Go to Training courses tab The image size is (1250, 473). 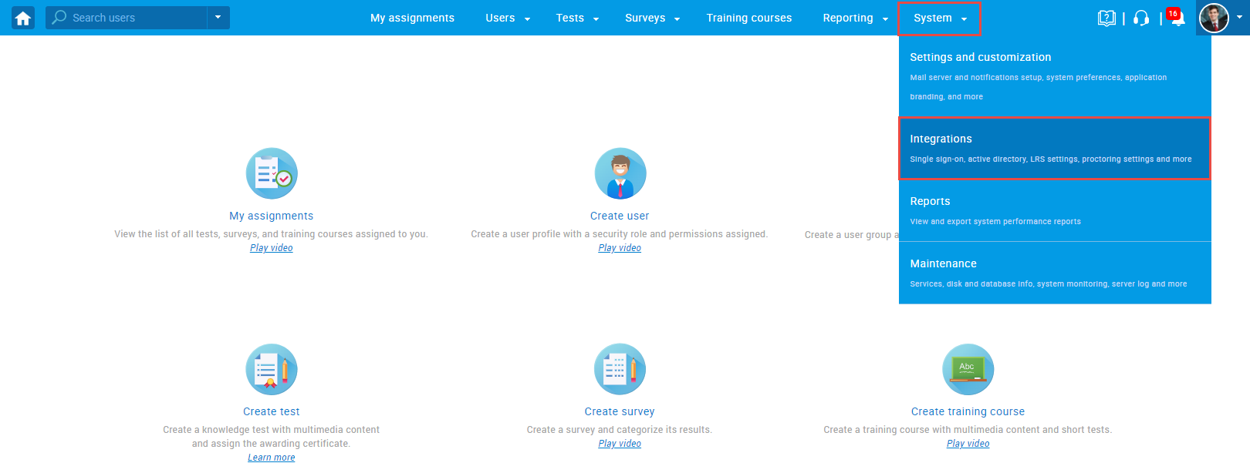tap(748, 18)
